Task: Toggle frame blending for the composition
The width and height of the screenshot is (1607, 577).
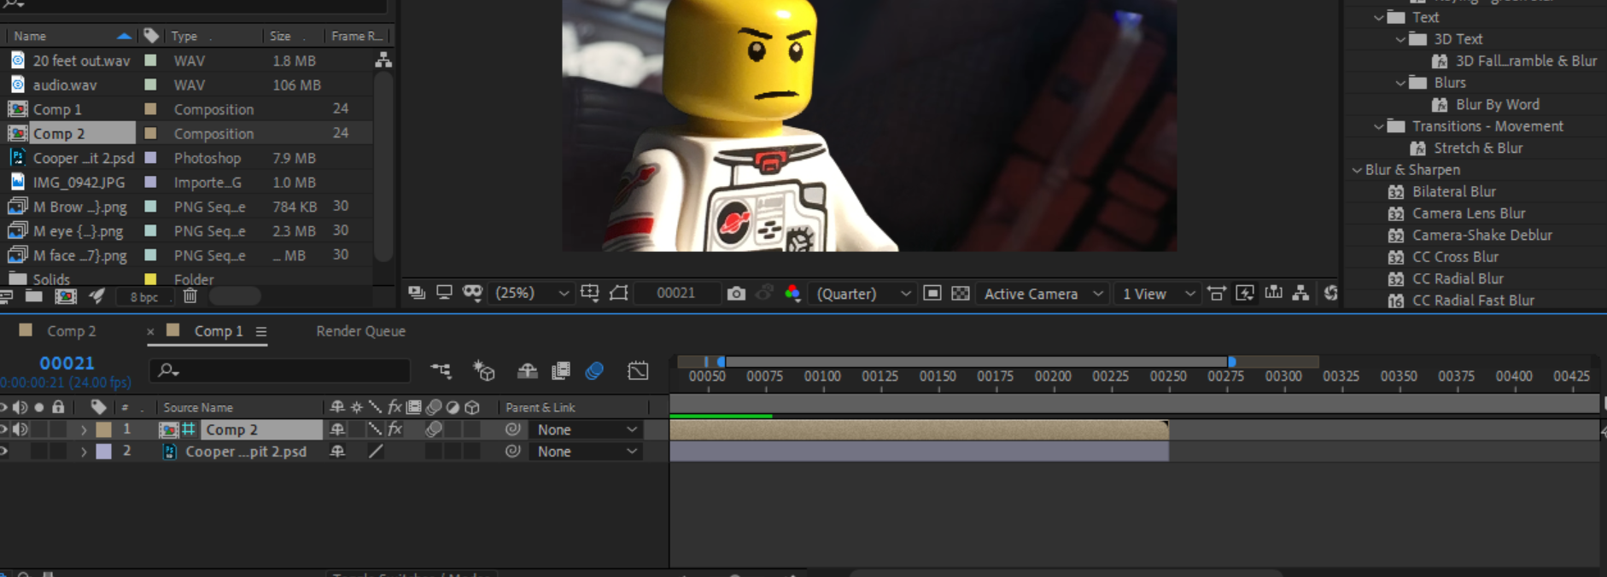Action: pos(561,370)
